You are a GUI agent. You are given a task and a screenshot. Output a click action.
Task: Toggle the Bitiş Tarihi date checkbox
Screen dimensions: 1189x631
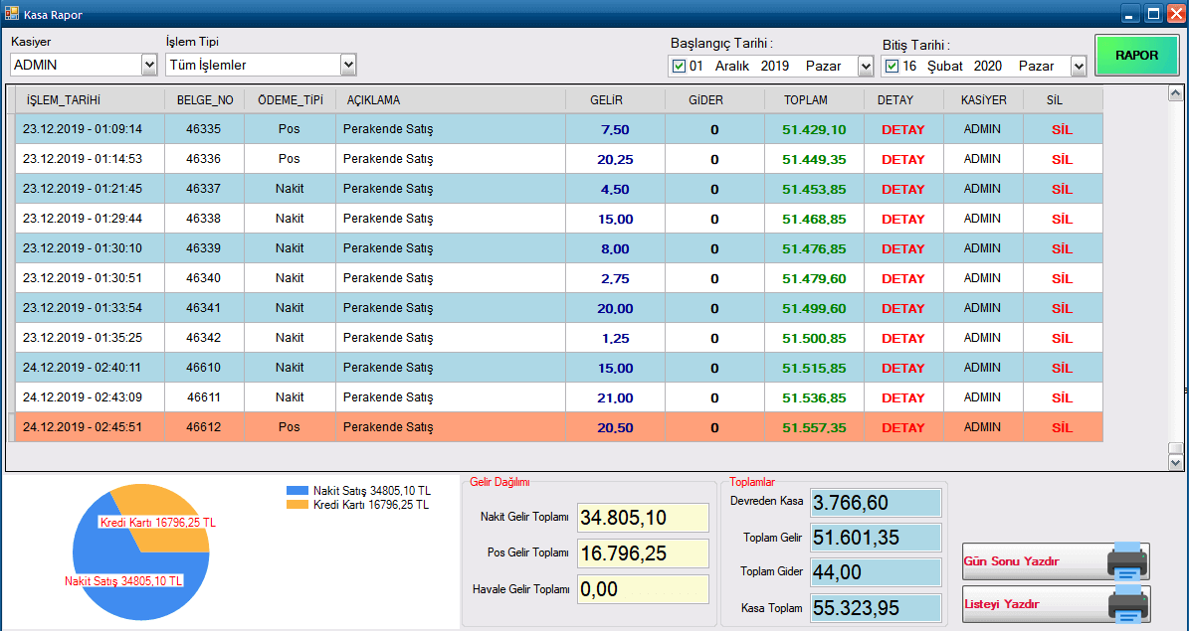pyautogui.click(x=892, y=66)
